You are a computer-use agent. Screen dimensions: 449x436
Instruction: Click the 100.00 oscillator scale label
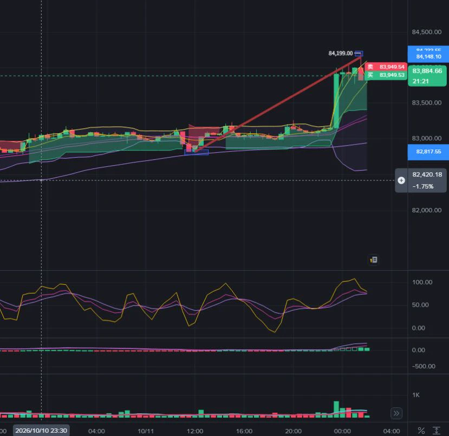[x=422, y=282]
